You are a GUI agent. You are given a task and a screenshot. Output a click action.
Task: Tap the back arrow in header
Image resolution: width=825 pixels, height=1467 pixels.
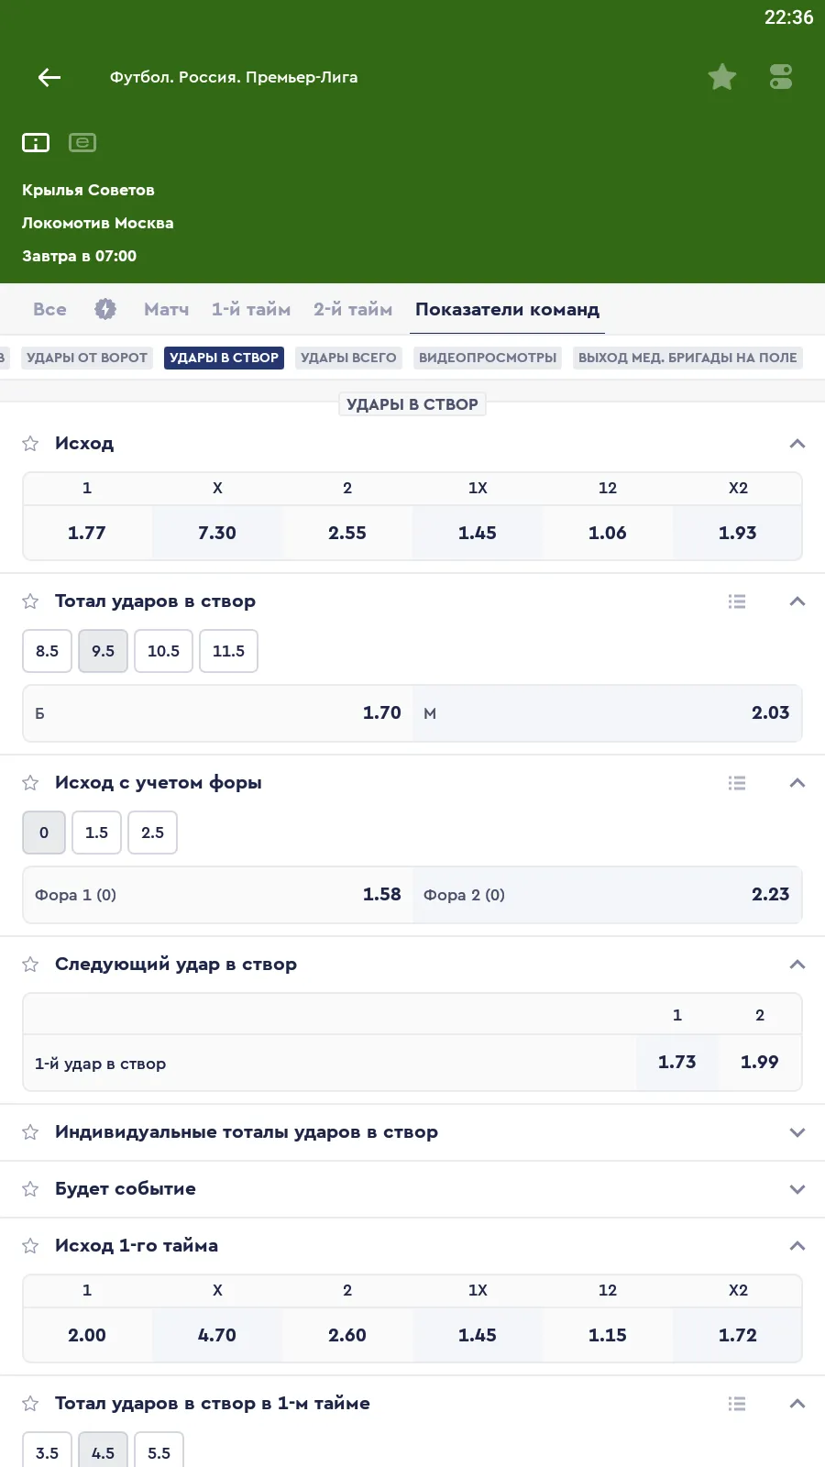[x=49, y=78]
